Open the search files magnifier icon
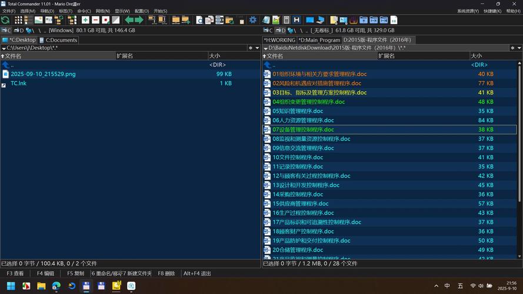Viewport: 523px width, 294px height. click(x=199, y=20)
